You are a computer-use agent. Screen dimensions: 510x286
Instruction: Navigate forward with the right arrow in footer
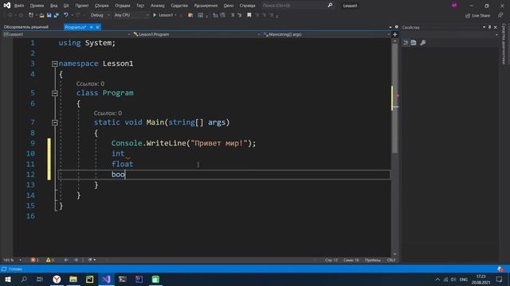[76, 260]
